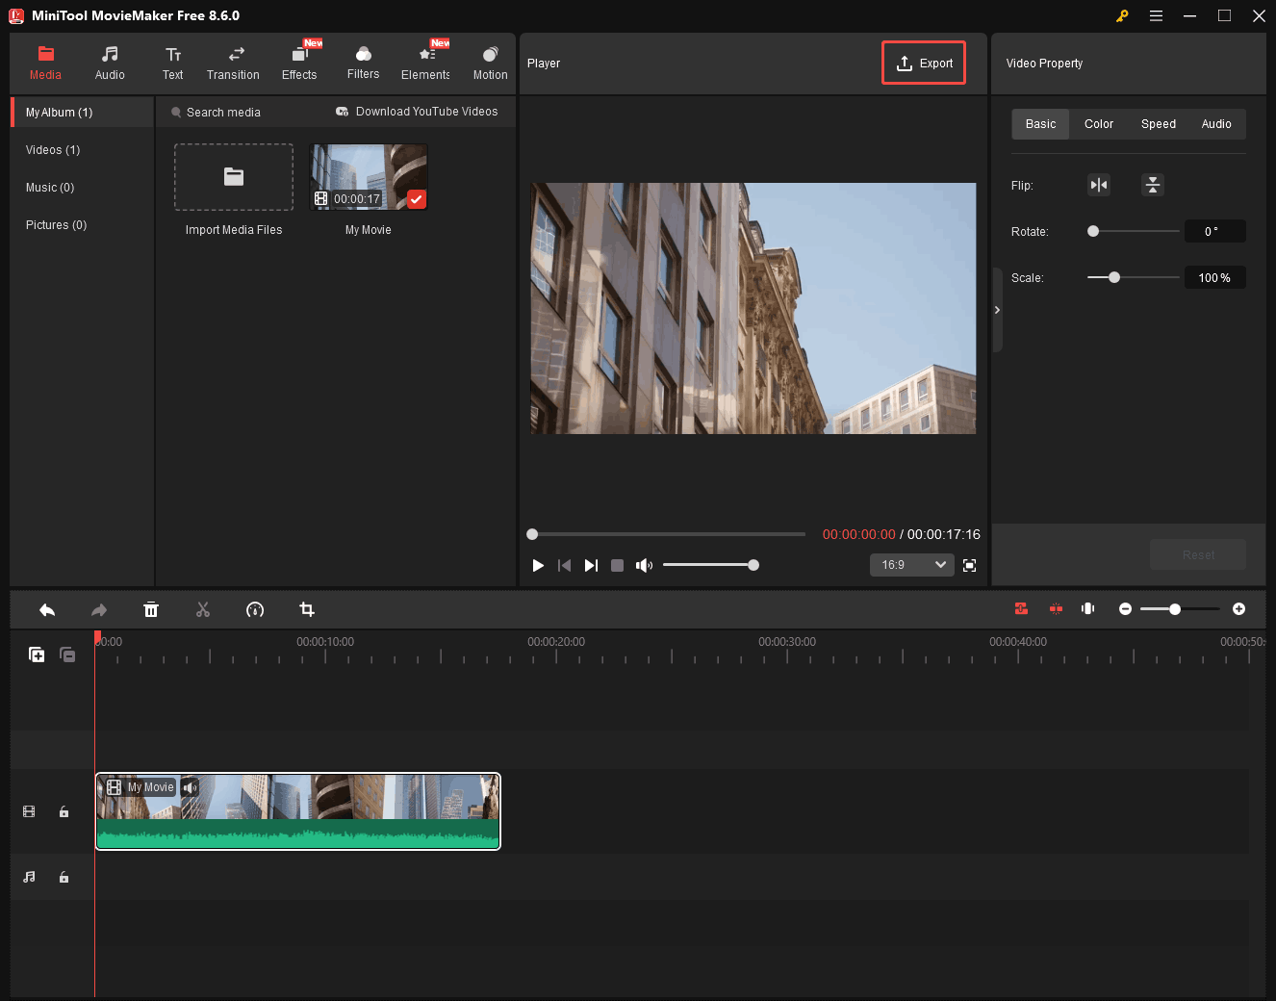The image size is (1276, 1001).
Task: Select My Movie media thumbnail
Action: pyautogui.click(x=369, y=177)
